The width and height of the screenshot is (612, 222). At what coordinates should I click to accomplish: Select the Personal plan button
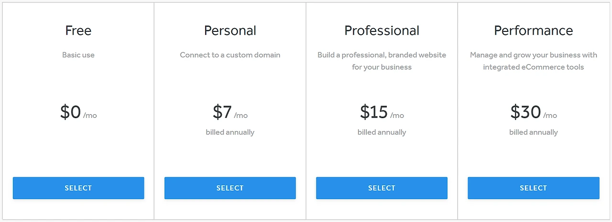230,188
